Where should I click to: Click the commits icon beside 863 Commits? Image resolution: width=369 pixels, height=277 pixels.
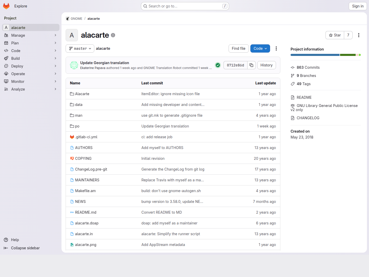tap(293, 67)
